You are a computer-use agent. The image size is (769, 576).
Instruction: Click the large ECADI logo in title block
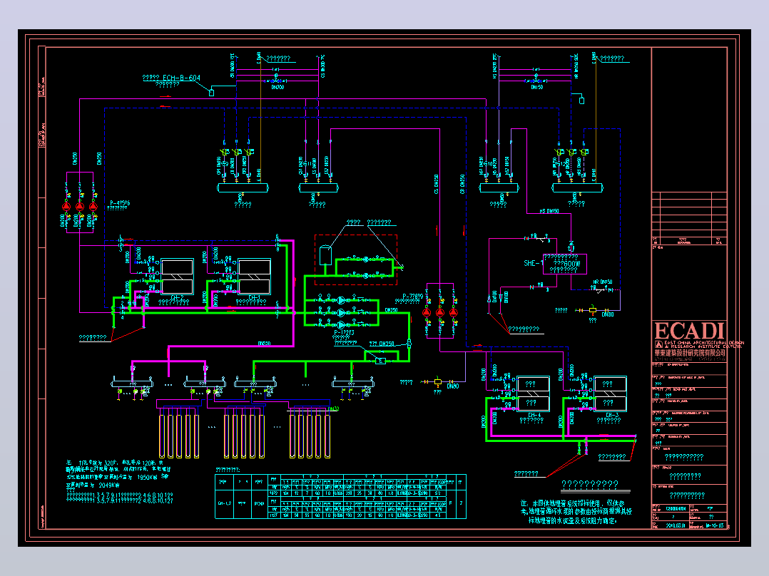(689, 331)
